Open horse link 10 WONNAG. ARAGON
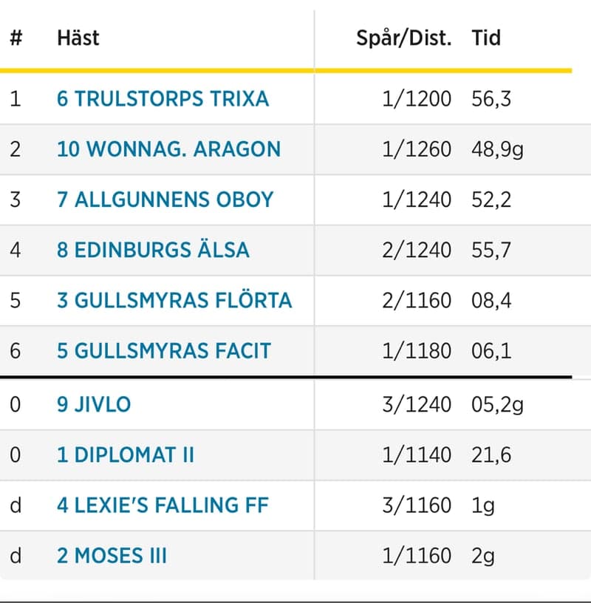Image resolution: width=591 pixels, height=603 pixels. point(168,149)
